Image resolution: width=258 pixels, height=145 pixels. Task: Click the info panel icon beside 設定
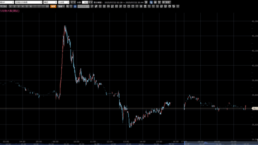(x=159, y=2)
